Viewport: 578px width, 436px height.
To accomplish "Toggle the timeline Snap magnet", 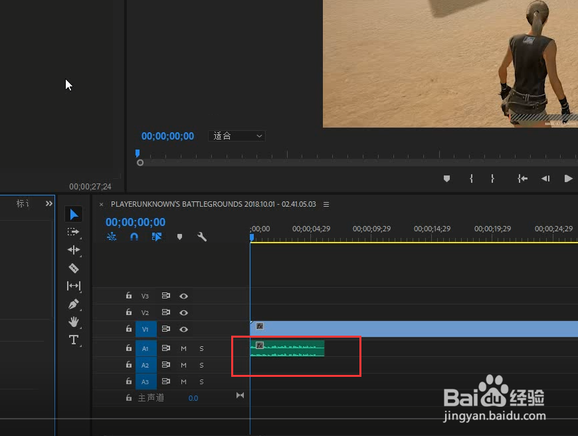I will point(134,237).
